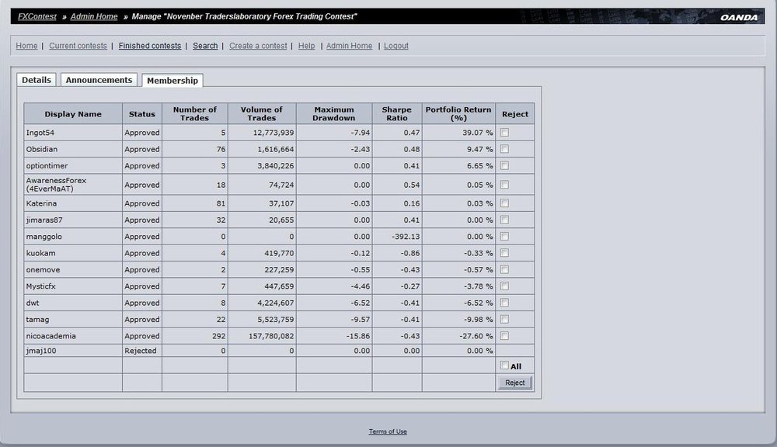Check the Reject box for jimaras87
This screenshot has height=447, width=777.
(504, 220)
